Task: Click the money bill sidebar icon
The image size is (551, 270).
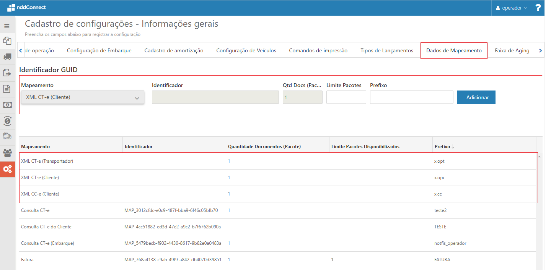Action: pos(7,105)
